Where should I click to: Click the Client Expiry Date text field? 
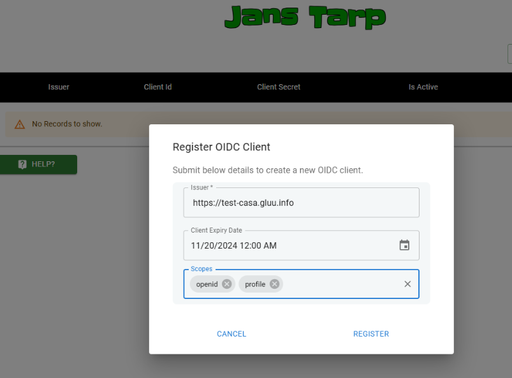(x=287, y=245)
